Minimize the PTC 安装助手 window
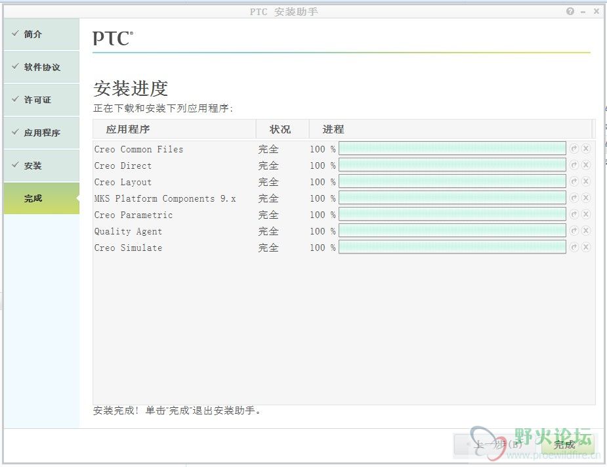This screenshot has width=607, height=467. coord(583,12)
